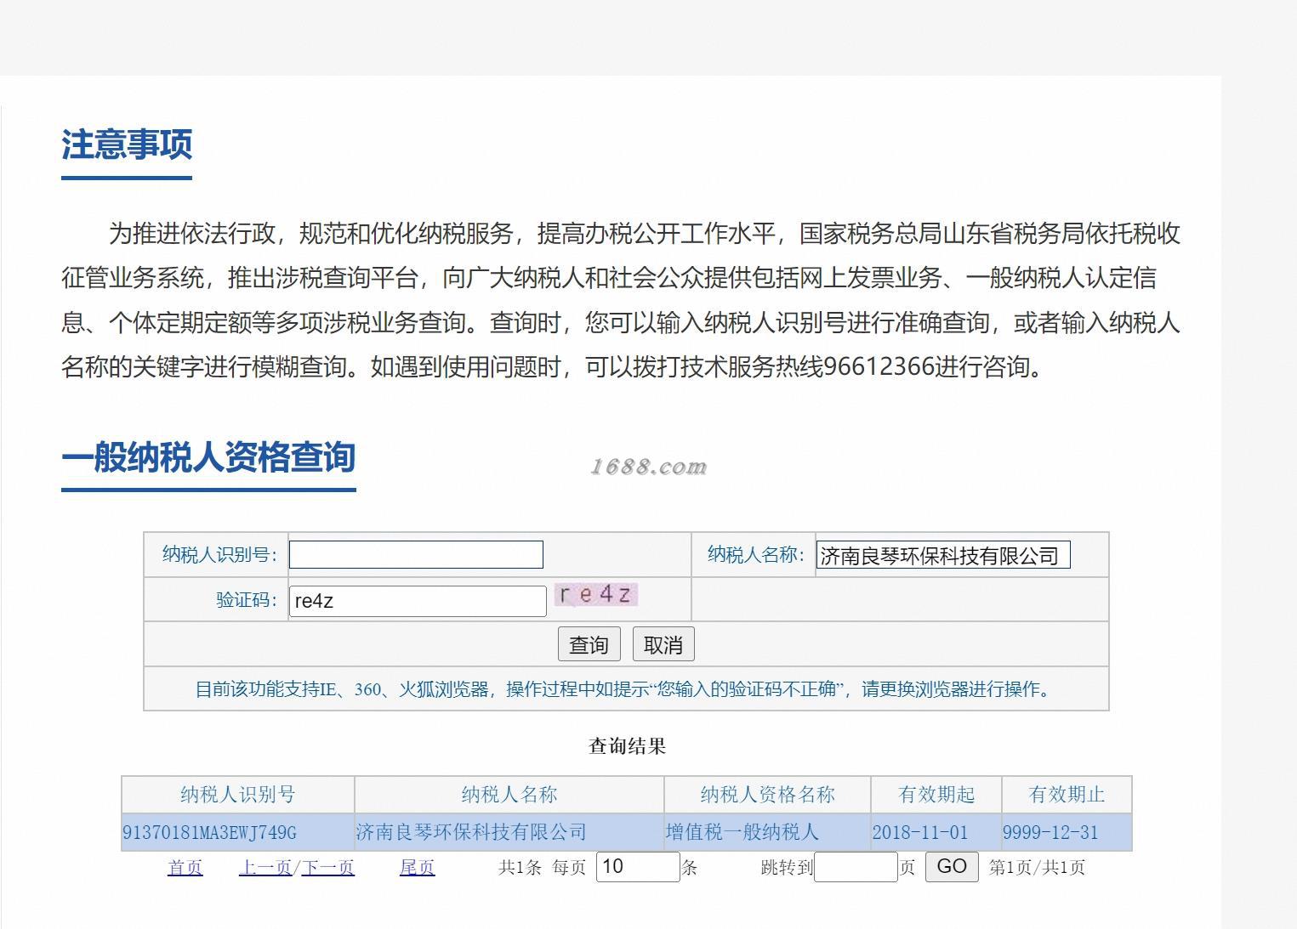Open 下一页 next page link
1297x929 pixels.
point(328,867)
